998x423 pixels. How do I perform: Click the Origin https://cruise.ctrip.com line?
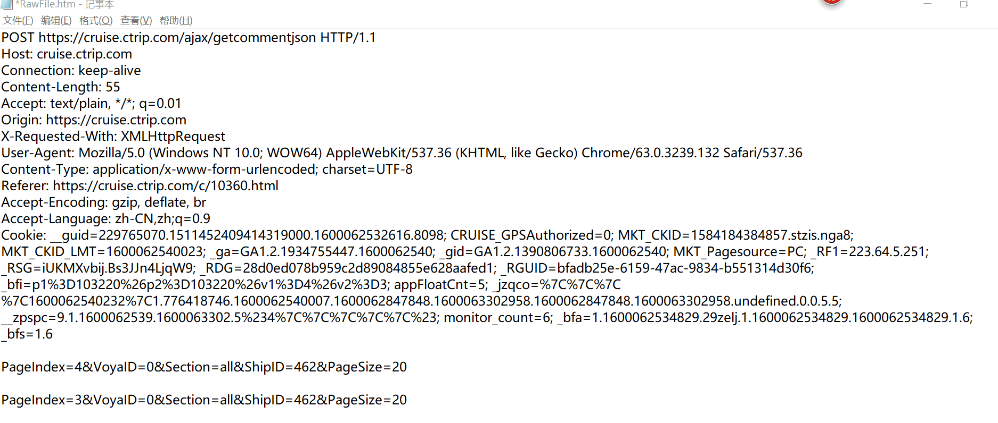[x=94, y=120]
